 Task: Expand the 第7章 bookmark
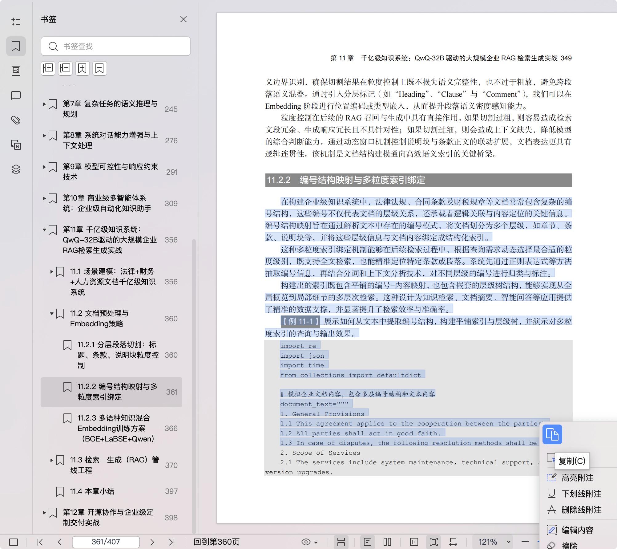44,104
